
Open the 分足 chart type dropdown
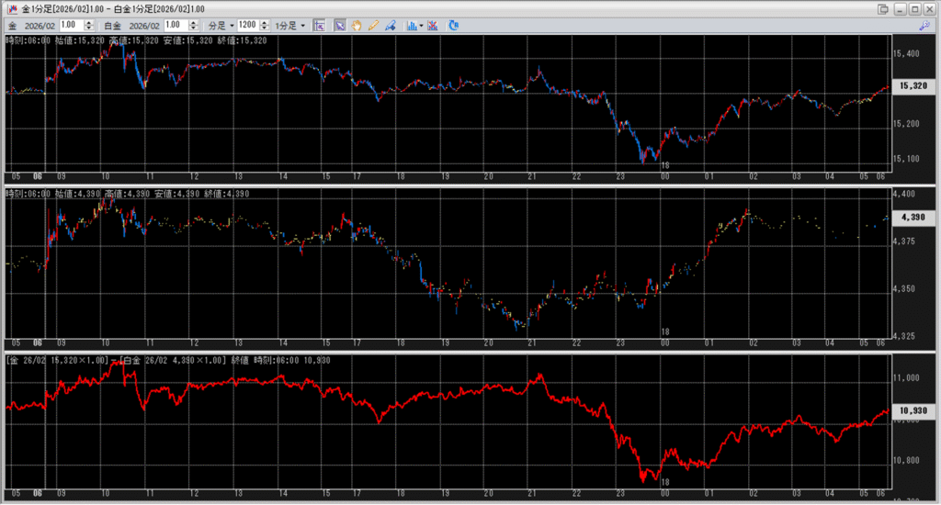click(x=221, y=25)
